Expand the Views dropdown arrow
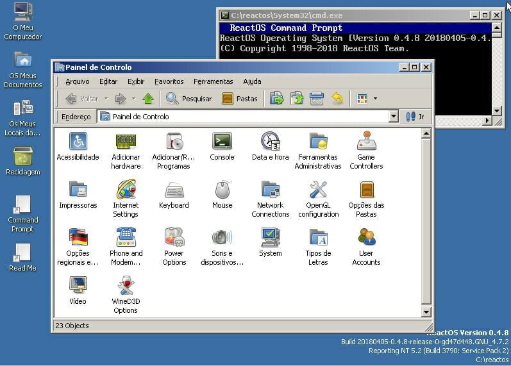The height and width of the screenshot is (366, 511). 376,99
